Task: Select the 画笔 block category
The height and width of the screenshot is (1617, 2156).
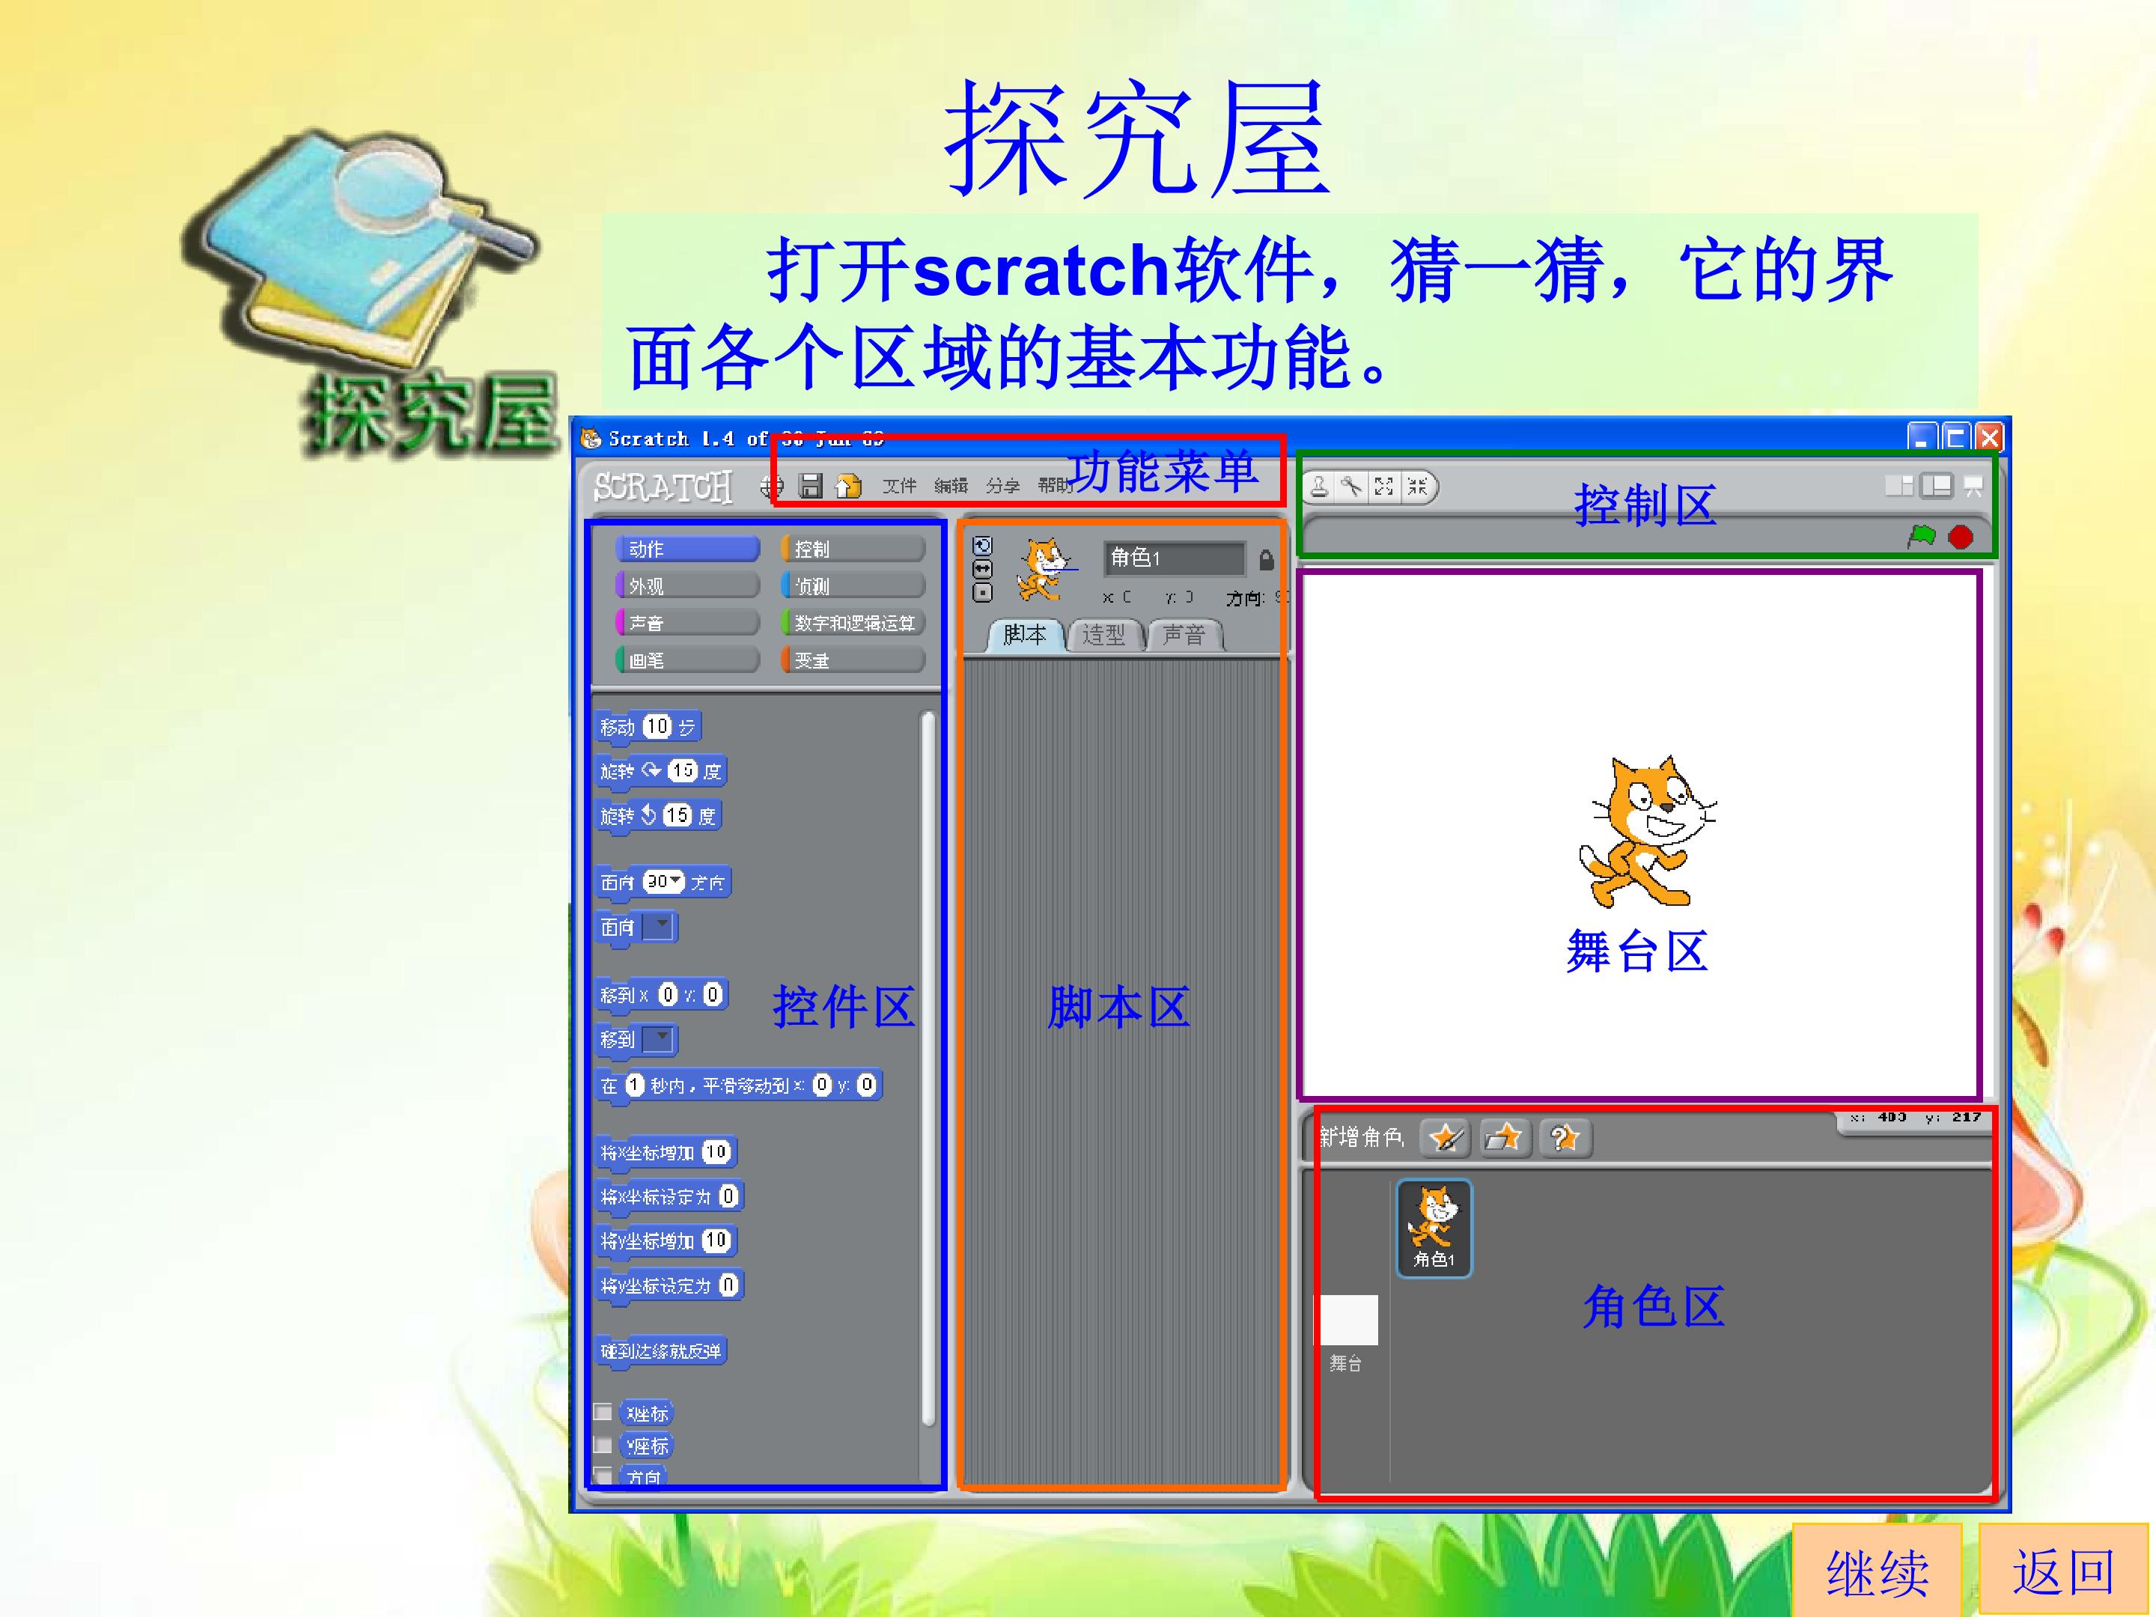Action: coord(687,660)
